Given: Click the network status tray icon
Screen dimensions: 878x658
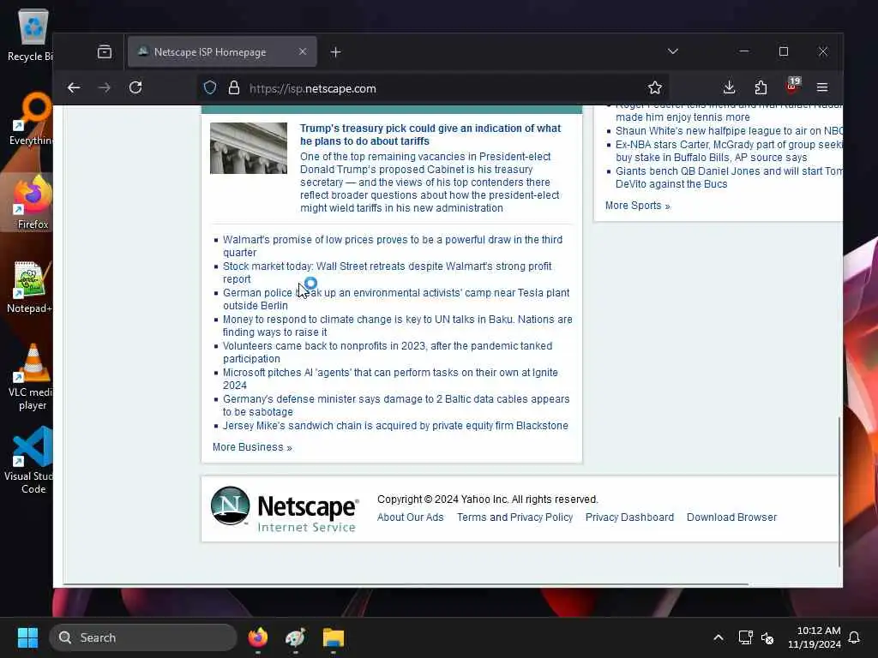Looking at the screenshot, I should (745, 637).
